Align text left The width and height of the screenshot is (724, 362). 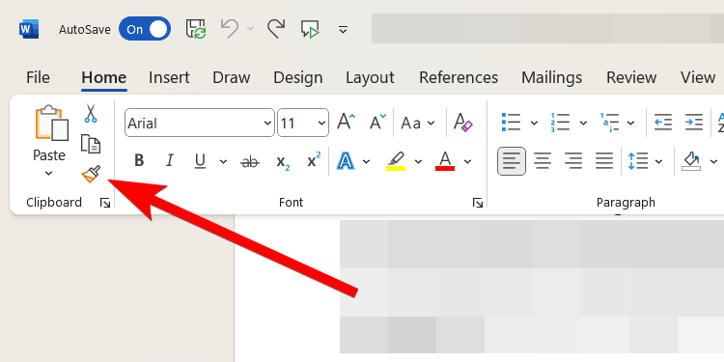click(512, 161)
